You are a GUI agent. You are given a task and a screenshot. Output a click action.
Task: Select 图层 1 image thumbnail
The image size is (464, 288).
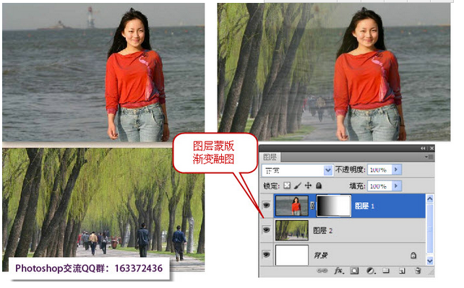pos(292,206)
